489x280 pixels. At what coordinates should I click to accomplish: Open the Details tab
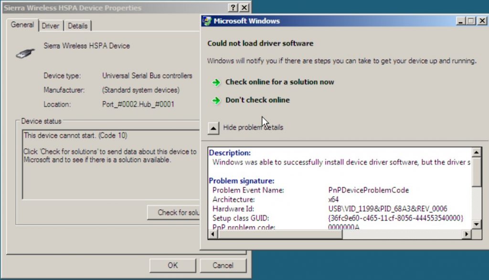point(78,26)
